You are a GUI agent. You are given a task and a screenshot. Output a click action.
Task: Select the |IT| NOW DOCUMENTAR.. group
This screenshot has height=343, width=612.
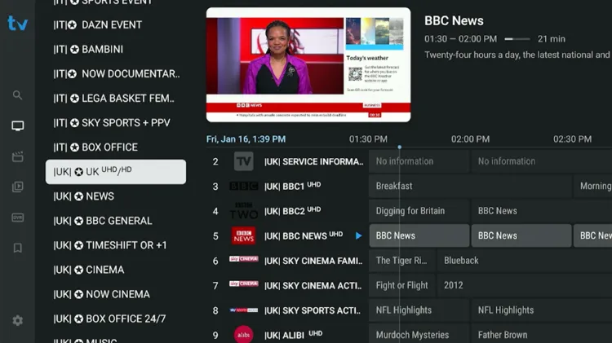[x=116, y=74]
